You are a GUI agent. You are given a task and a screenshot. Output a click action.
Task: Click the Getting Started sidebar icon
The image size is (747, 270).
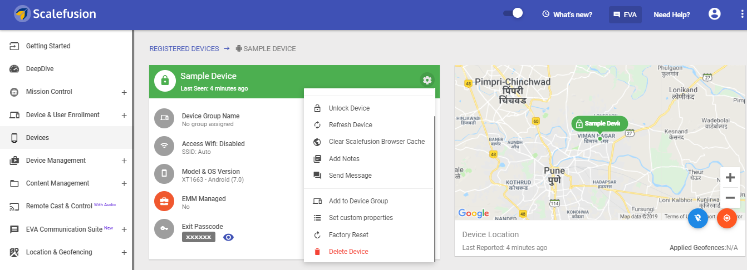(14, 46)
